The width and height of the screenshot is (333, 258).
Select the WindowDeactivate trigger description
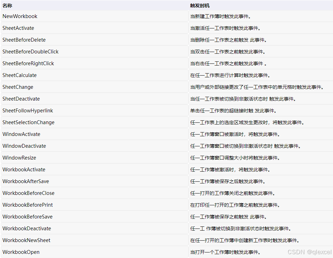point(245,146)
